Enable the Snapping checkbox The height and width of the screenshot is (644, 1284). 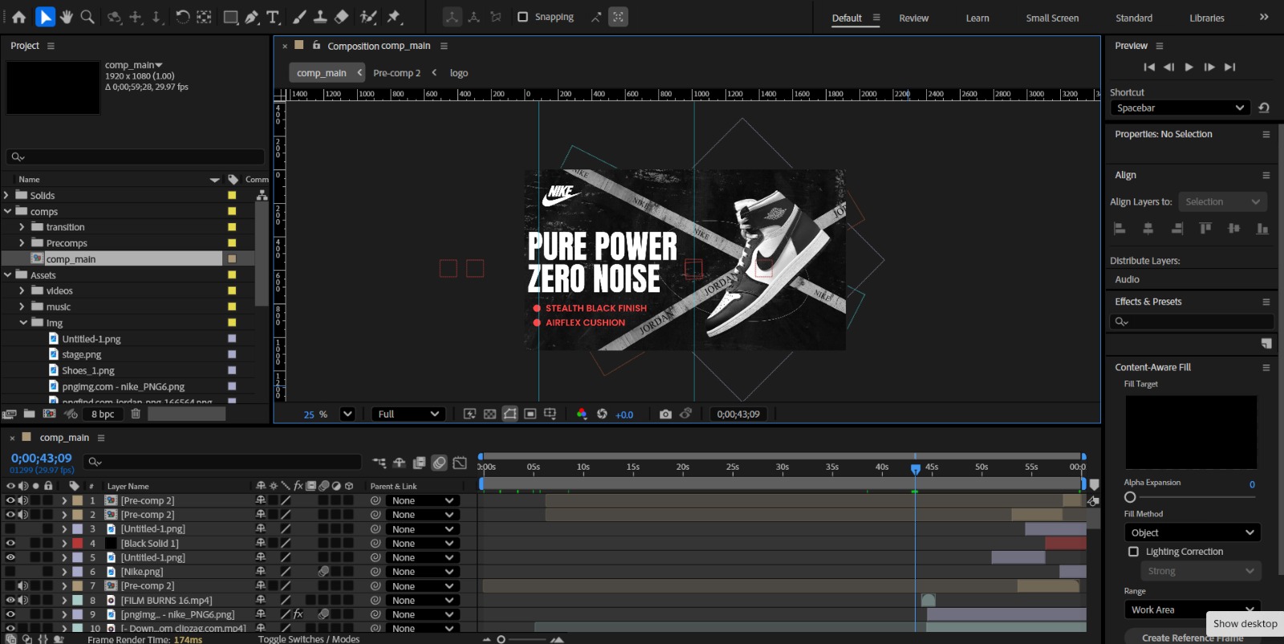523,17
